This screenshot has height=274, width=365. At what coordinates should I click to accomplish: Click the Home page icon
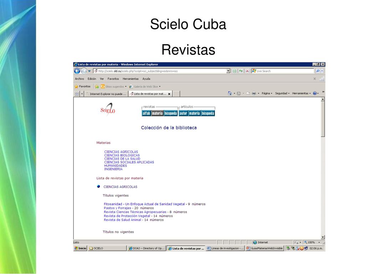[230, 93]
